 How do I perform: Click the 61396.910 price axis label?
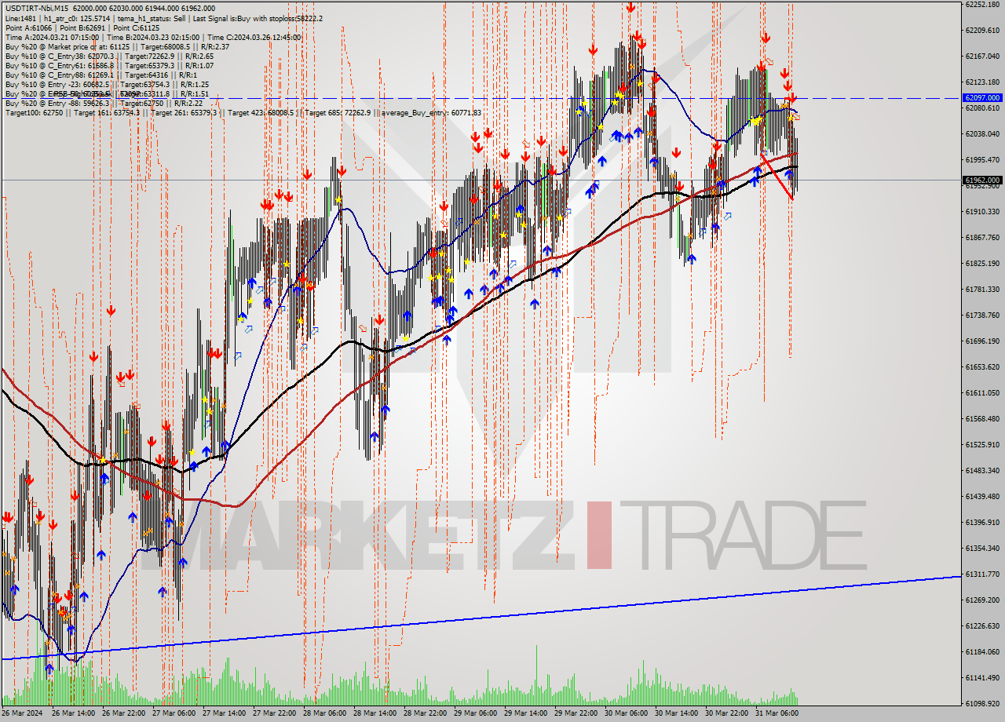coord(982,523)
